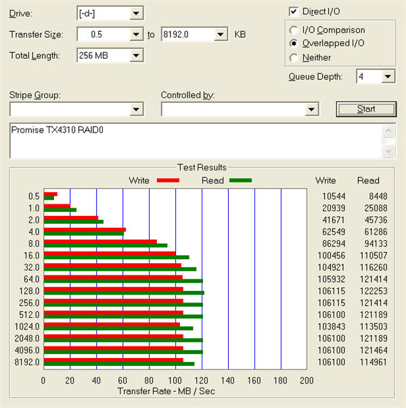Click the red write bar for 2.0 KB

[x=71, y=218]
